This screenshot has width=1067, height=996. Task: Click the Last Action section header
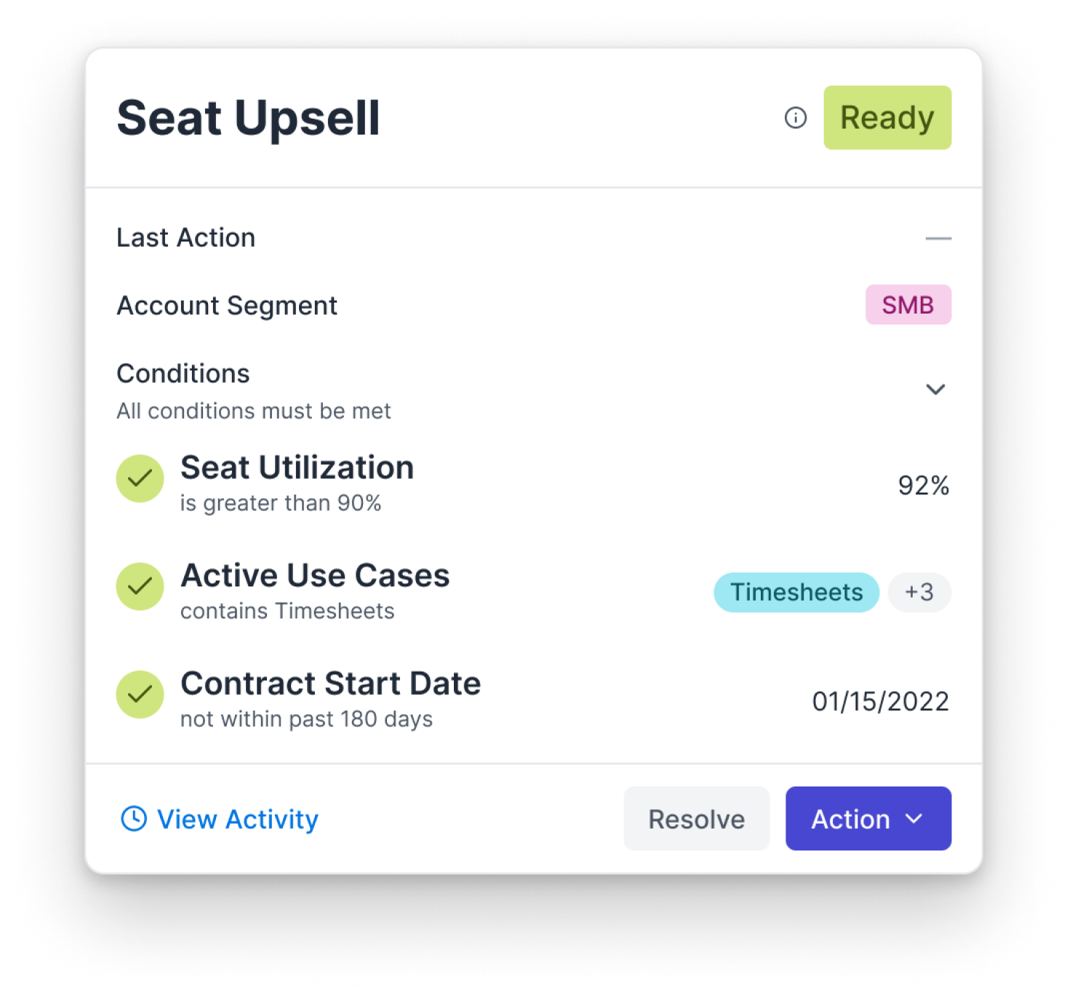tap(185, 237)
